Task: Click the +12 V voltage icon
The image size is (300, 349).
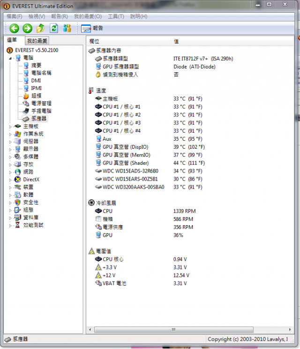Action: [98, 275]
